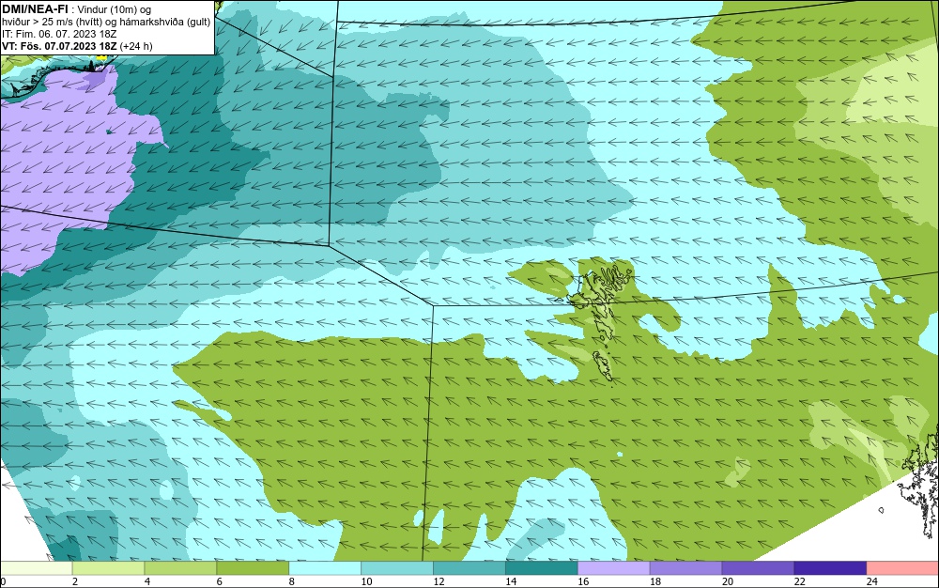Image resolution: width=939 pixels, height=588 pixels.
Task: Click the 2–4 m/s light green legend swatch
Action: click(x=108, y=568)
